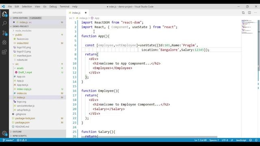Split the editor to the right
Image resolution: width=260 pixels, height=146 pixels.
(x=249, y=13)
